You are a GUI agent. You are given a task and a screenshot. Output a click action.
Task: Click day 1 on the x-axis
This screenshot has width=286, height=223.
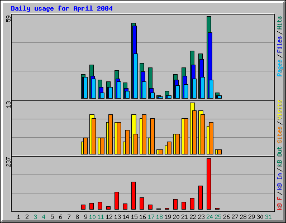pyautogui.click(x=18, y=217)
